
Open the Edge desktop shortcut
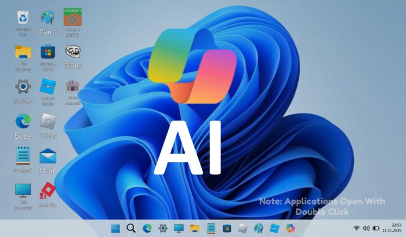23,121
